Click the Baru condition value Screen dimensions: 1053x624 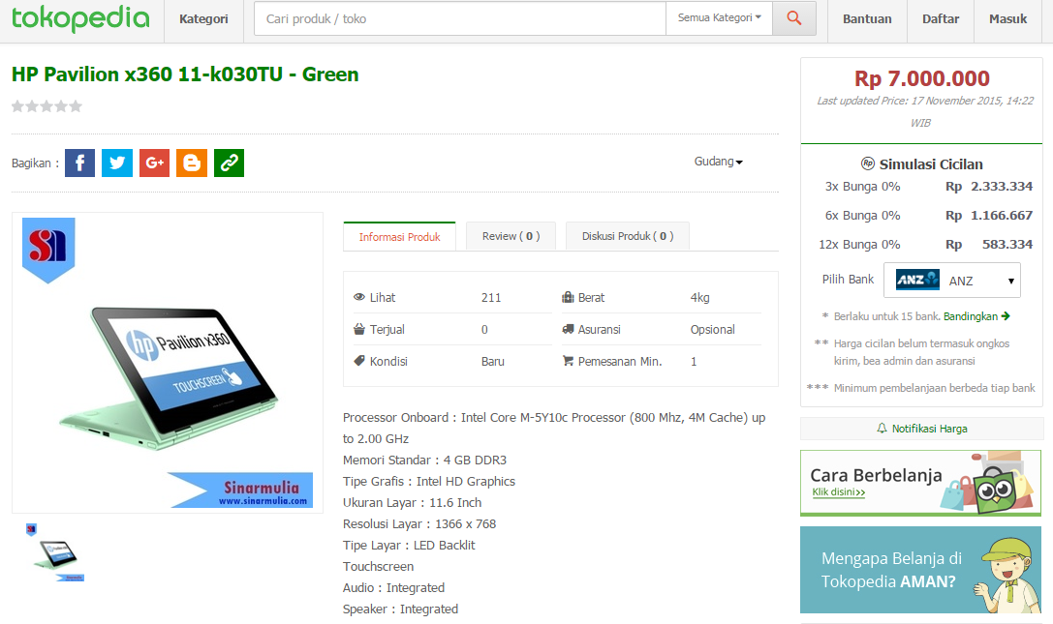492,361
